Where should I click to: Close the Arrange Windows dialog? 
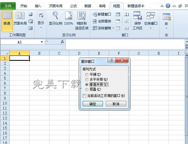tap(122, 60)
